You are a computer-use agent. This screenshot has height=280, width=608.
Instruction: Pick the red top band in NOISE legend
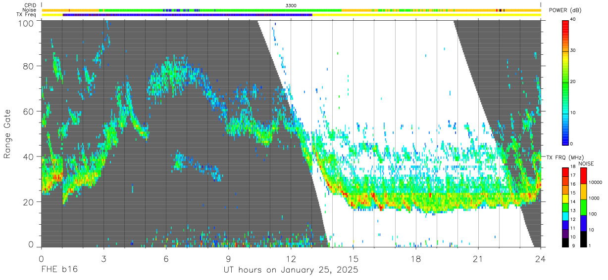tap(583, 176)
